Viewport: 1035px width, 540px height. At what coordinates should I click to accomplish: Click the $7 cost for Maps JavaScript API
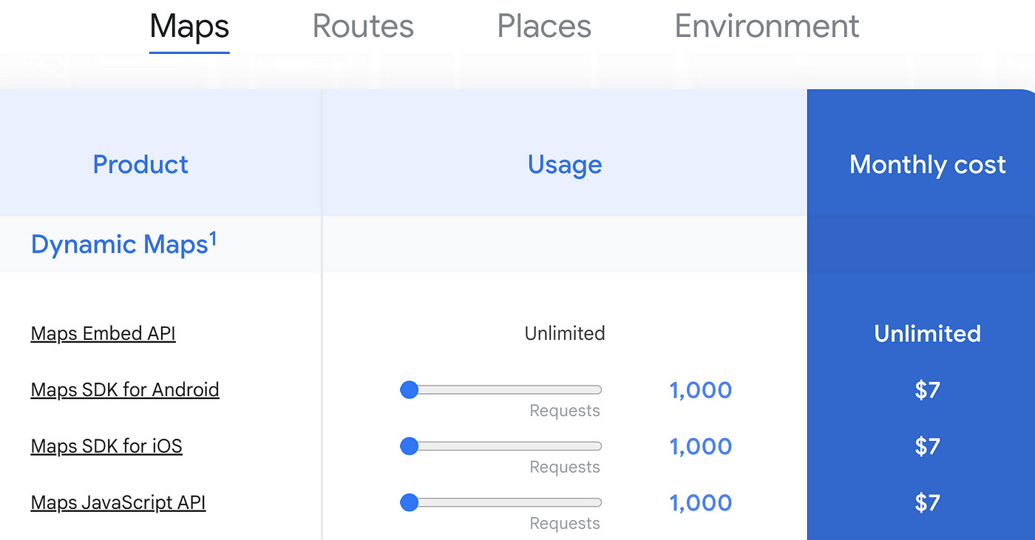(927, 502)
